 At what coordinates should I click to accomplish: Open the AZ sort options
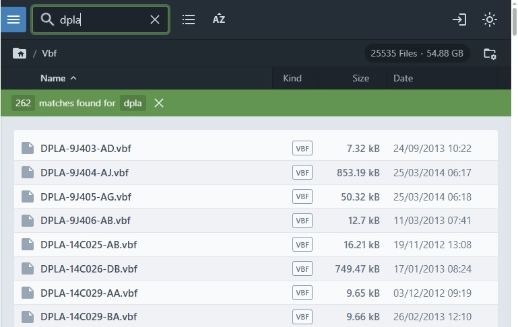219,20
